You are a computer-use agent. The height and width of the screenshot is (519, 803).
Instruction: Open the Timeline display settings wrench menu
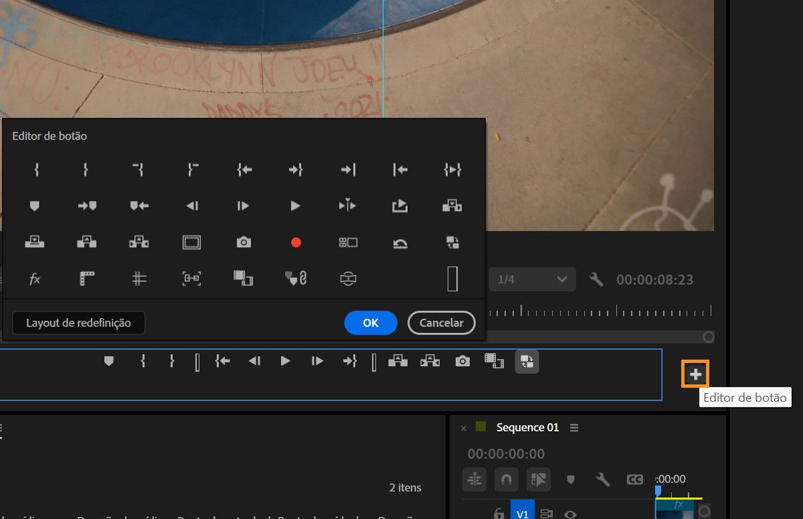601,479
